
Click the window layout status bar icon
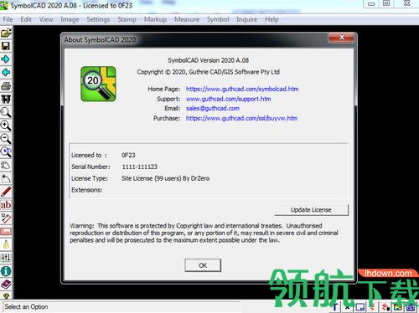(x=360, y=307)
